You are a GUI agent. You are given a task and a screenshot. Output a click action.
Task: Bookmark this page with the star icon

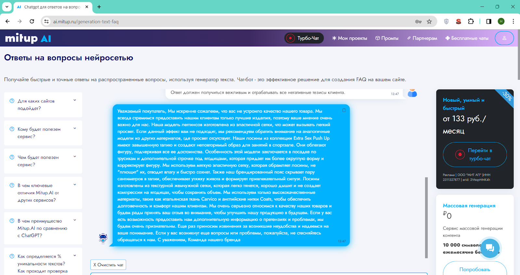429,21
